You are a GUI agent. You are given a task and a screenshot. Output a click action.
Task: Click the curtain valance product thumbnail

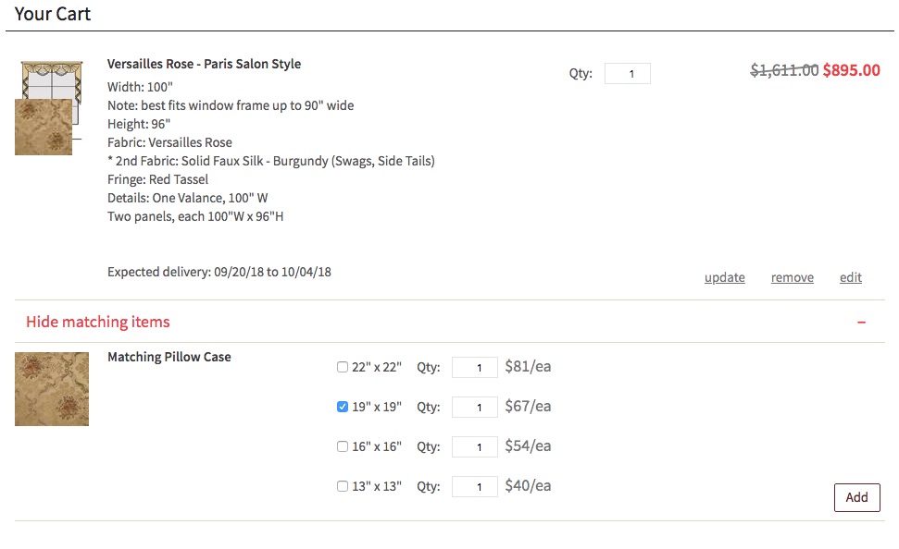point(52,79)
